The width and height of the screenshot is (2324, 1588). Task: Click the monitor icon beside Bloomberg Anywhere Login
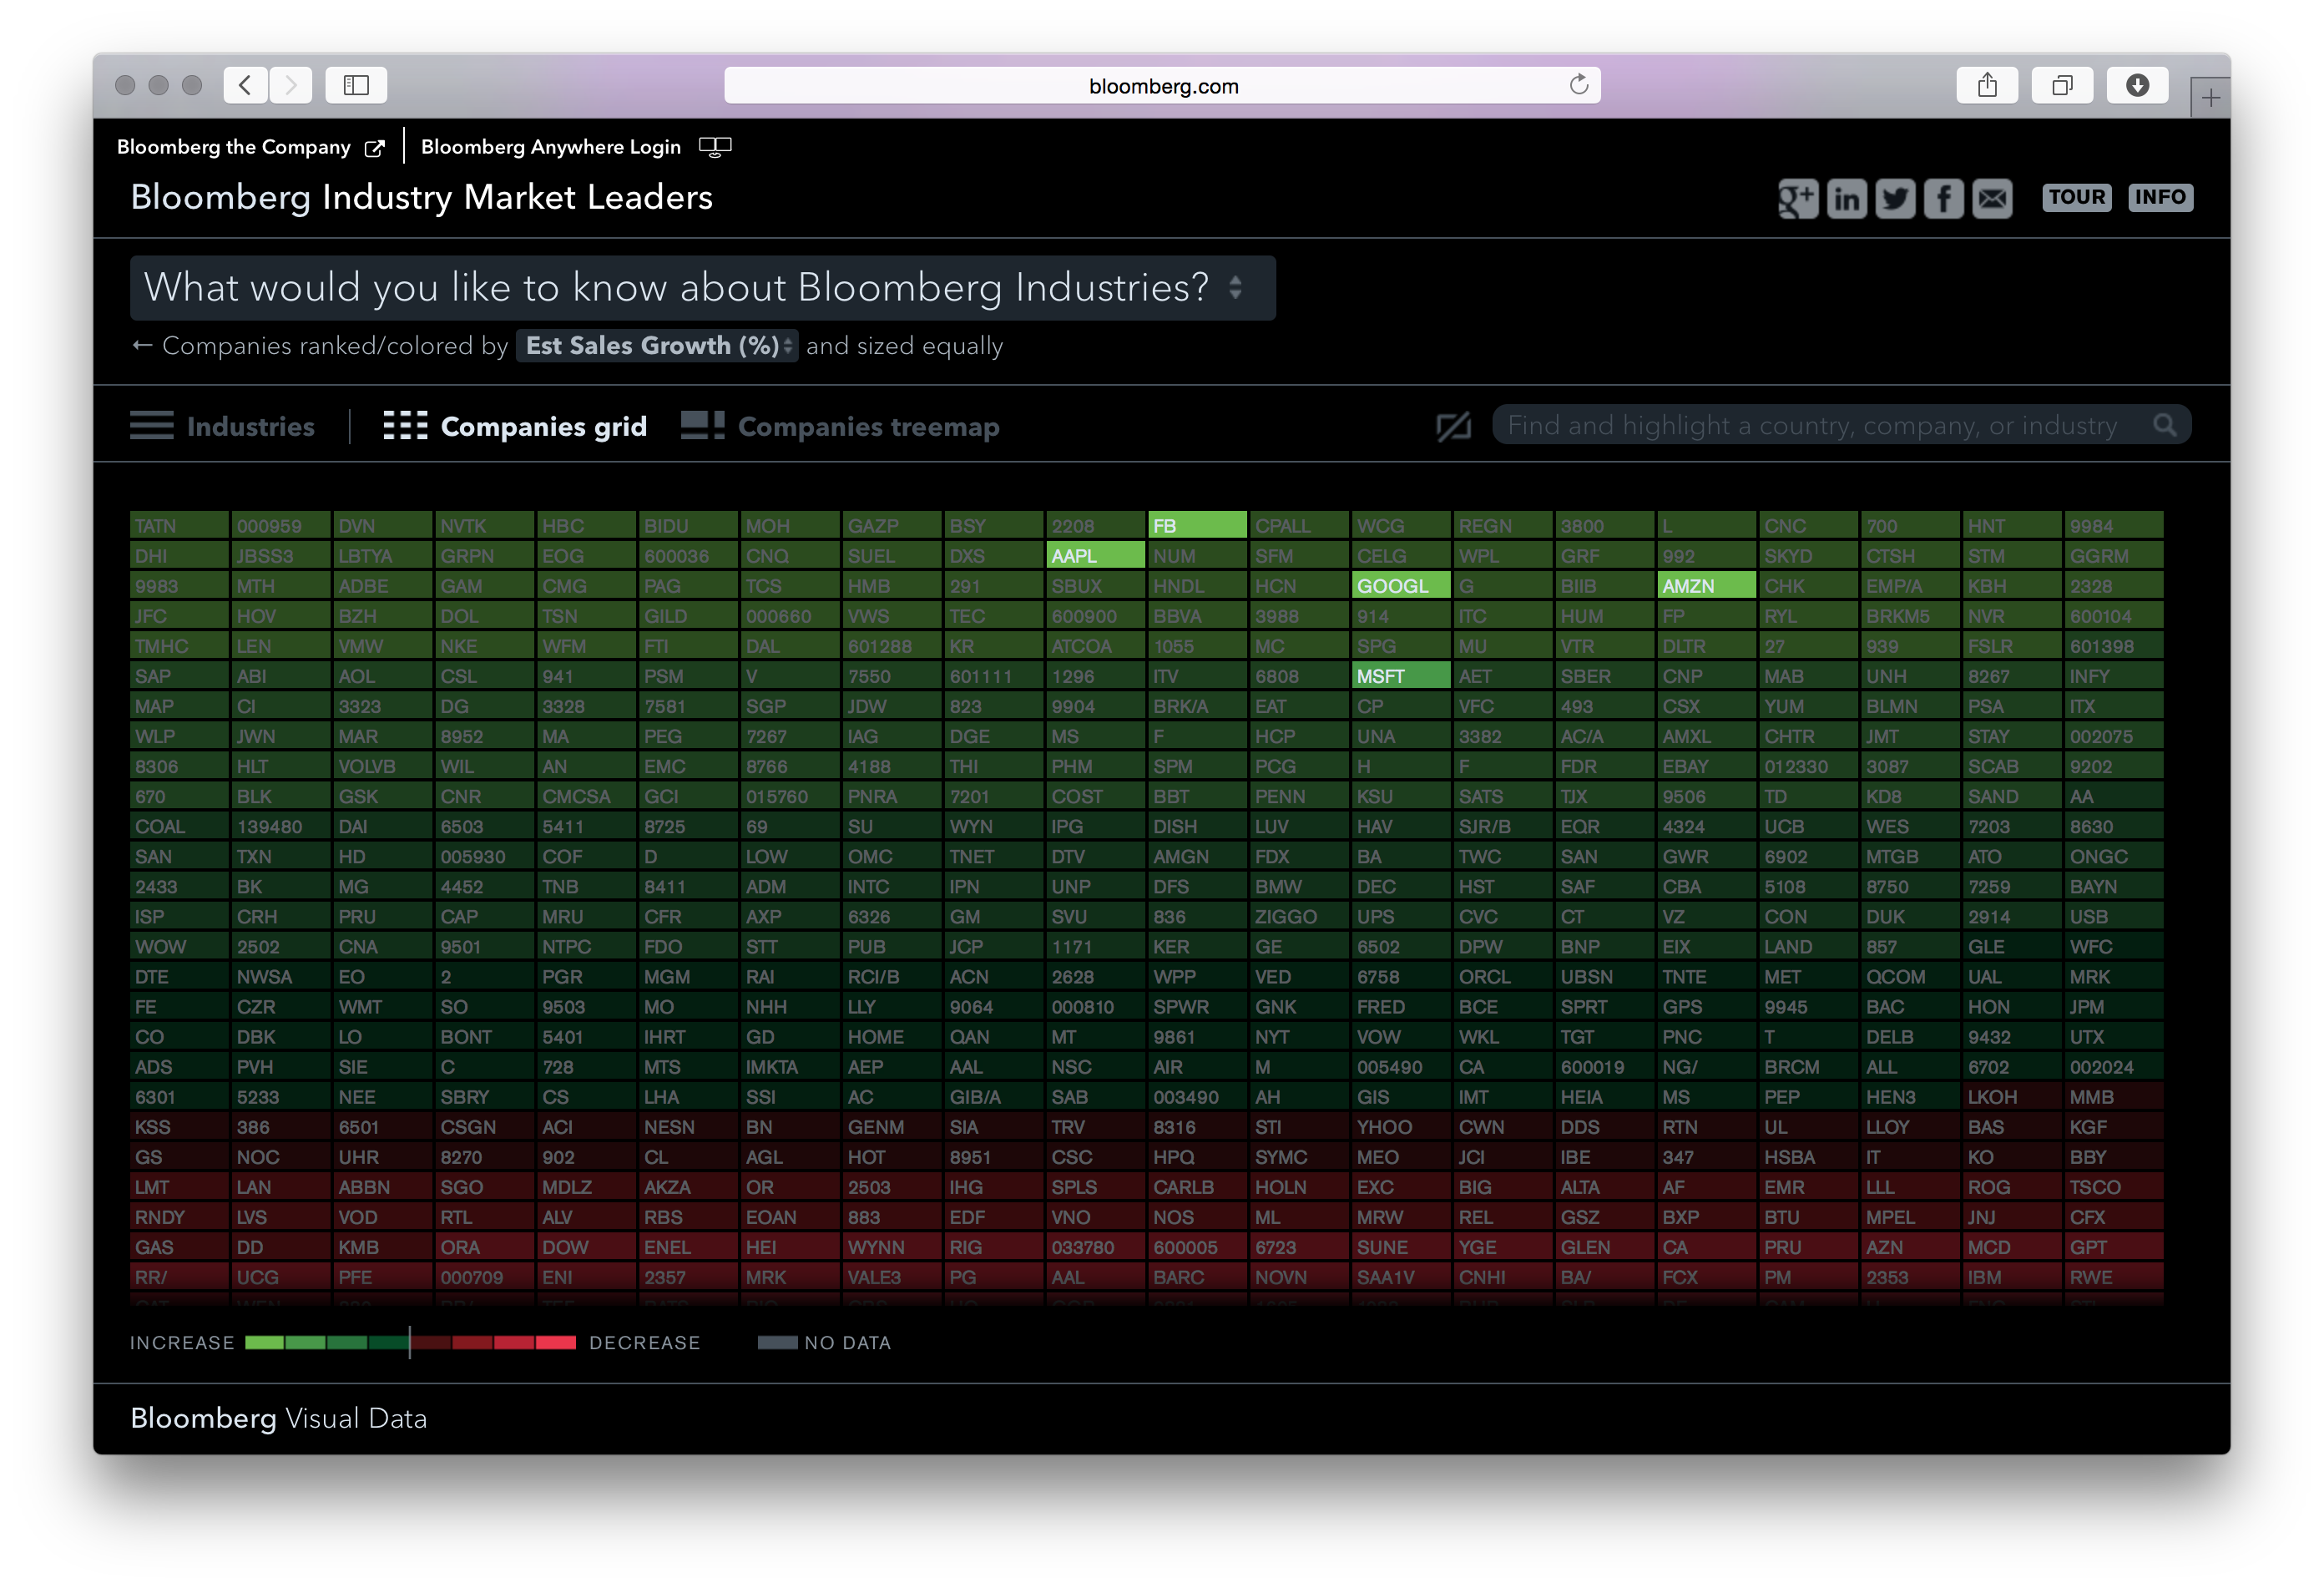click(x=716, y=146)
